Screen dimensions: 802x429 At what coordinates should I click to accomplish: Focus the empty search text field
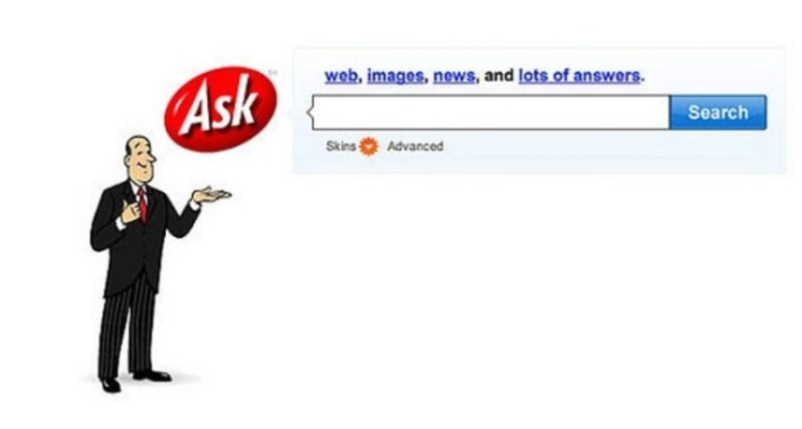(491, 112)
